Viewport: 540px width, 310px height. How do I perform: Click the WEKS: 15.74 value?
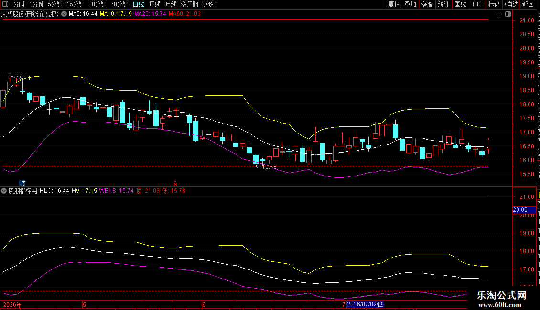click(117, 191)
